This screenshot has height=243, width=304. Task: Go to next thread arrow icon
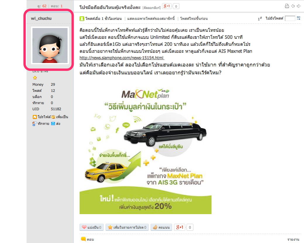pos(298,6)
